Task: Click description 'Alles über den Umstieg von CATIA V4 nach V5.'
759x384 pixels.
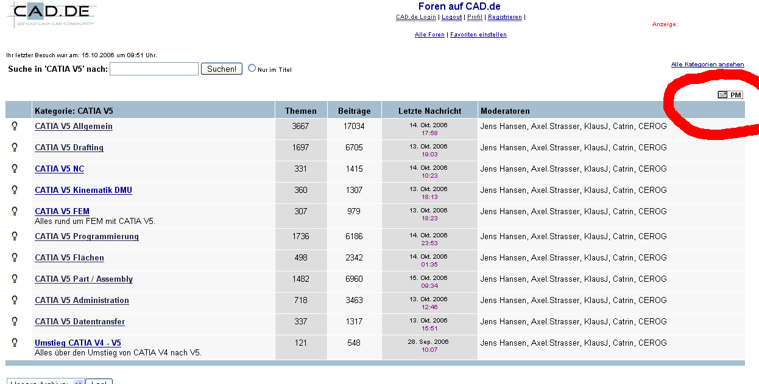Action: (x=118, y=352)
